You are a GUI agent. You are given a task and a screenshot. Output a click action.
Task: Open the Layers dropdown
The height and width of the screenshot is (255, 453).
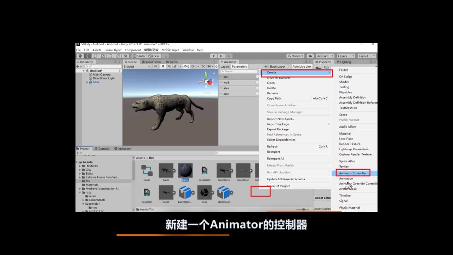click(345, 56)
